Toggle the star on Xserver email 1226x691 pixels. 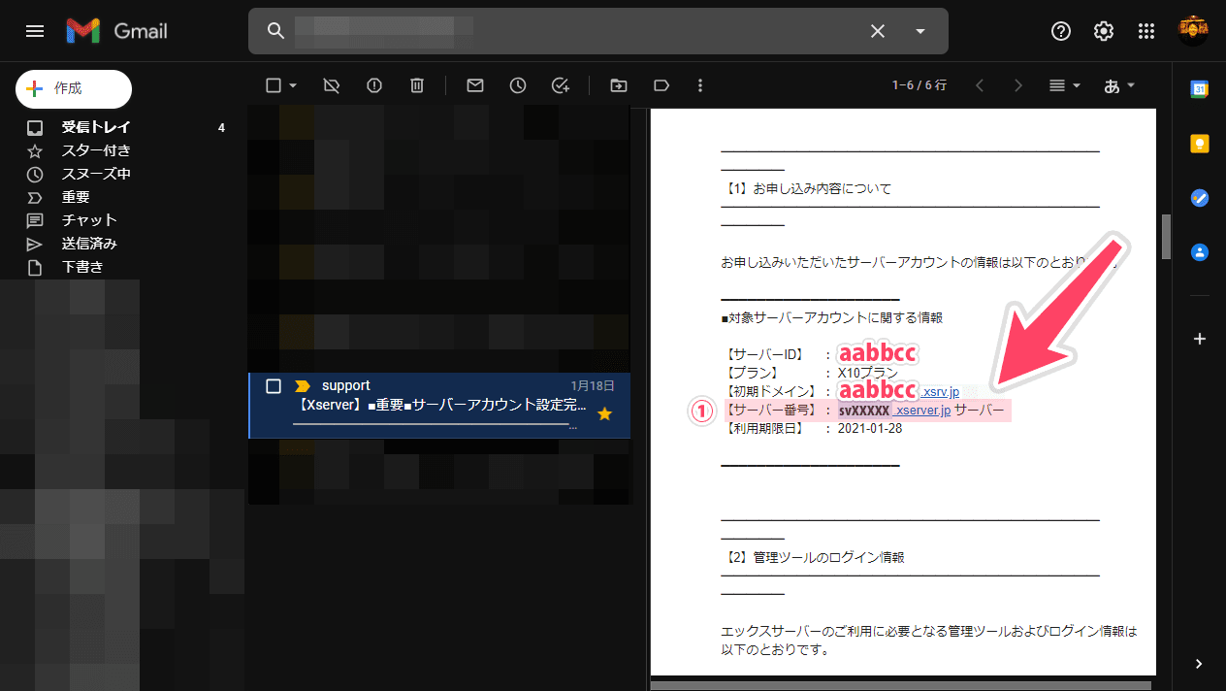point(605,414)
